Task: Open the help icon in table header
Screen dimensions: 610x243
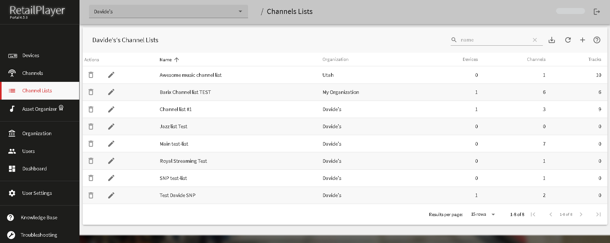Action: [597, 40]
